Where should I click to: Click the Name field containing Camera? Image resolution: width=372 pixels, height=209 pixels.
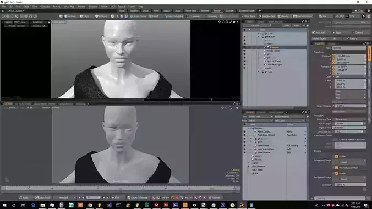[x=349, y=48]
